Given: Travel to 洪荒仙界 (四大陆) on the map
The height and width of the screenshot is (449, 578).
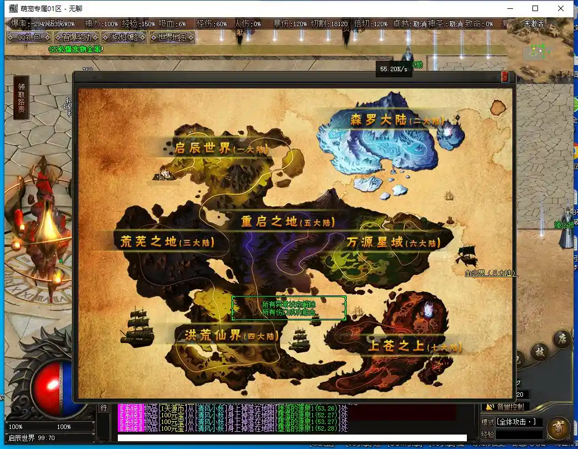Looking at the screenshot, I should pyautogui.click(x=231, y=335).
